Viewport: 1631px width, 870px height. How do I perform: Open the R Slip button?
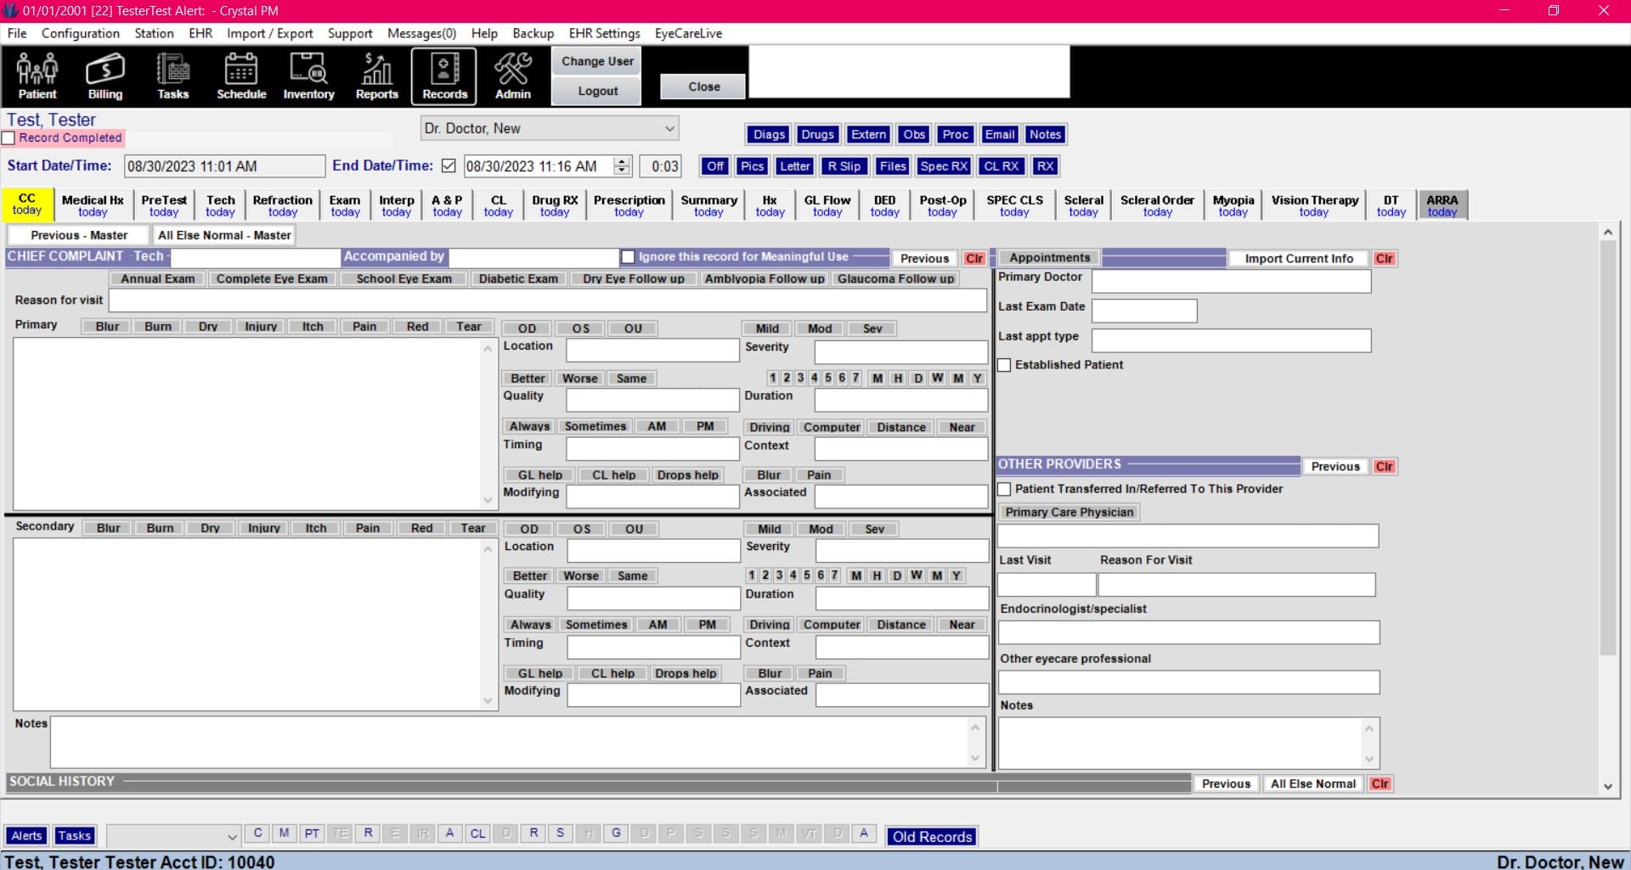coord(844,166)
